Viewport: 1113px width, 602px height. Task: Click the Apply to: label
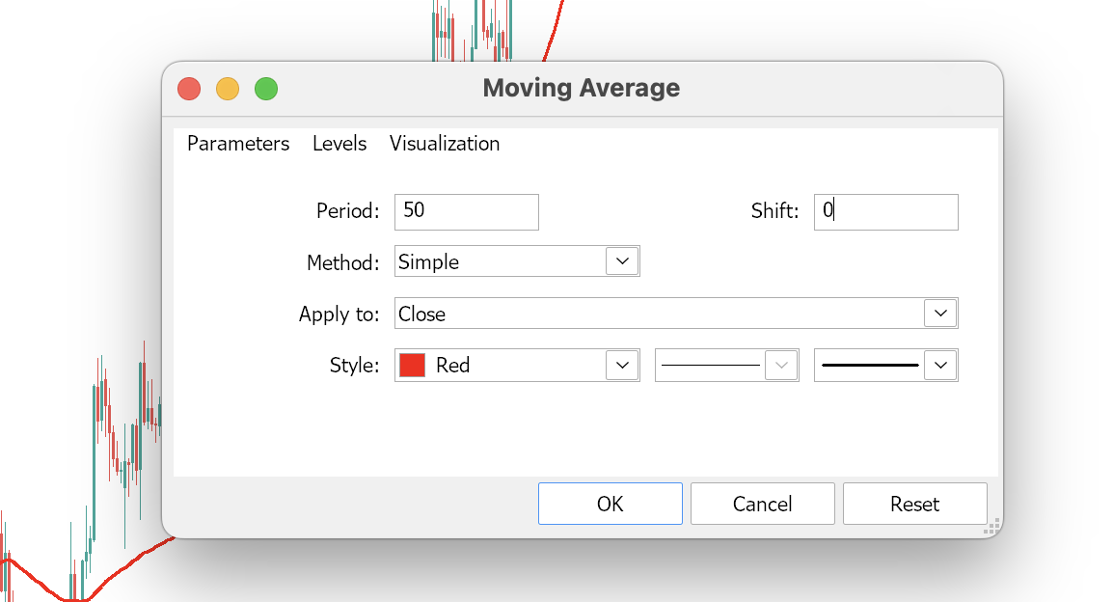339,315
